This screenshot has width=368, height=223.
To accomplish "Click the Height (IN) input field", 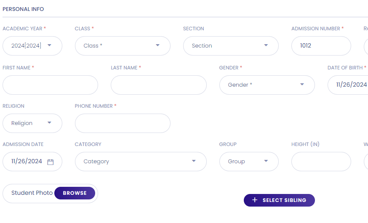I will (x=321, y=162).
